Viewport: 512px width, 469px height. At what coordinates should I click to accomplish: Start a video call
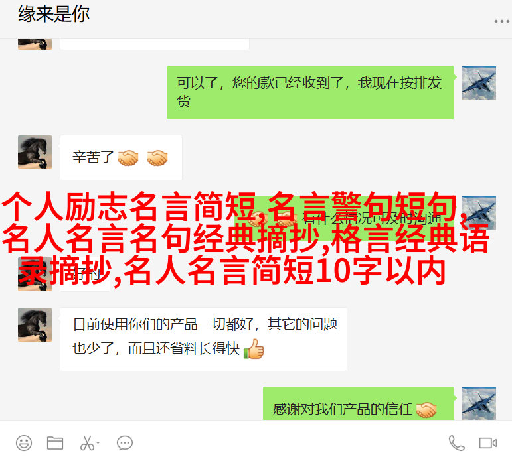488,443
